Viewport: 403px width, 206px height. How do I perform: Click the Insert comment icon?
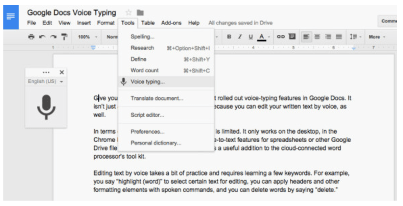coord(292,36)
